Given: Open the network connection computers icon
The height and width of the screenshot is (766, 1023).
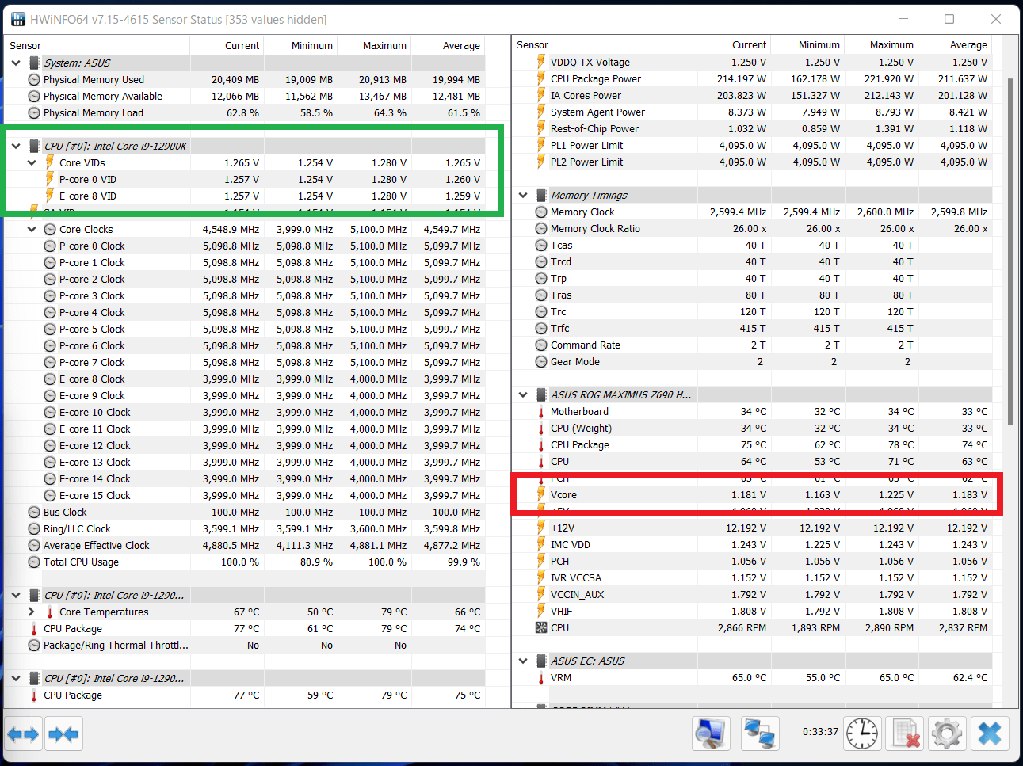Looking at the screenshot, I should 760,734.
